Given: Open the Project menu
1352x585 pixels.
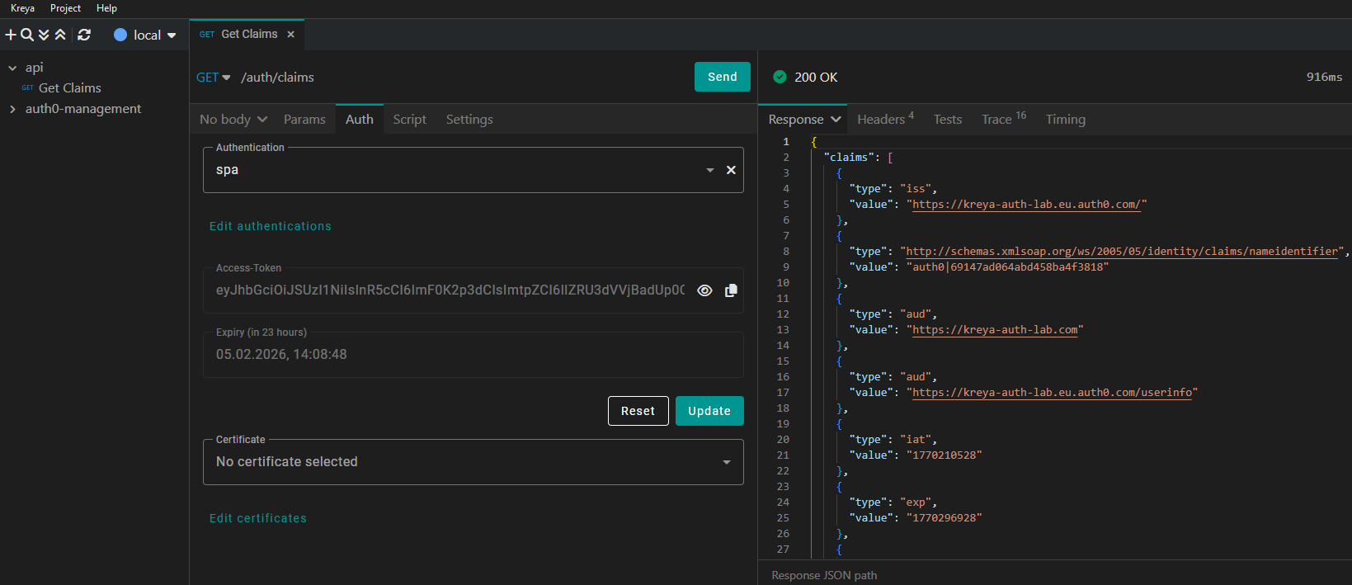Looking at the screenshot, I should point(65,8).
